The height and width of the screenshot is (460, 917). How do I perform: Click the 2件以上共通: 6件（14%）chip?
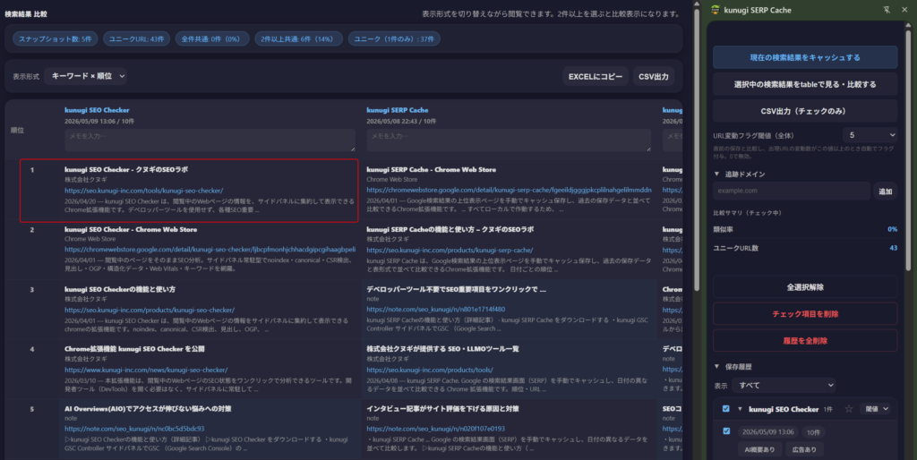point(298,39)
